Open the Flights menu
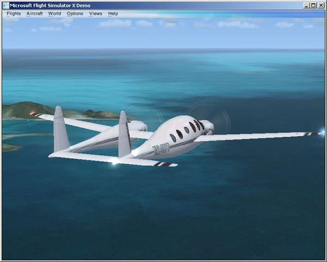The height and width of the screenshot is (262, 327). coord(14,14)
